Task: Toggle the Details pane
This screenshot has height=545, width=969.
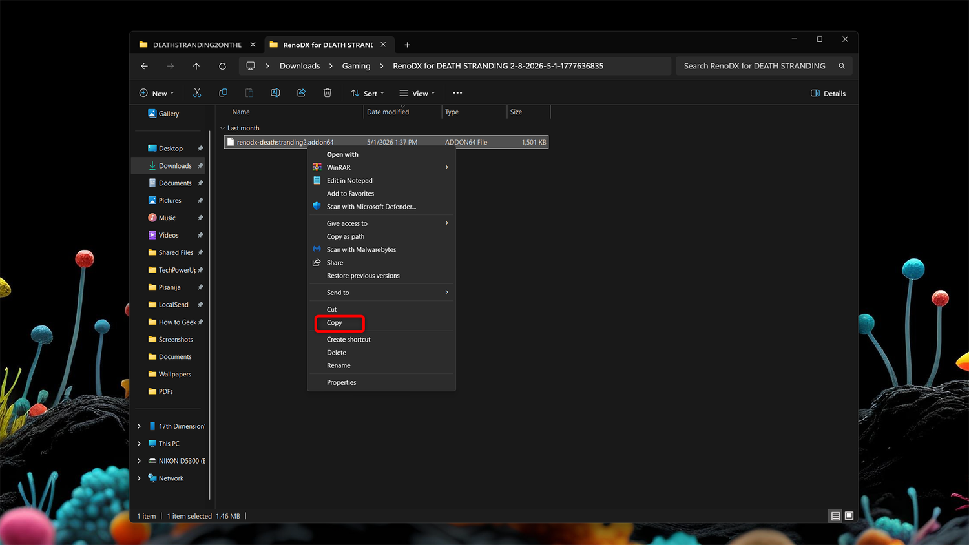Action: point(828,94)
